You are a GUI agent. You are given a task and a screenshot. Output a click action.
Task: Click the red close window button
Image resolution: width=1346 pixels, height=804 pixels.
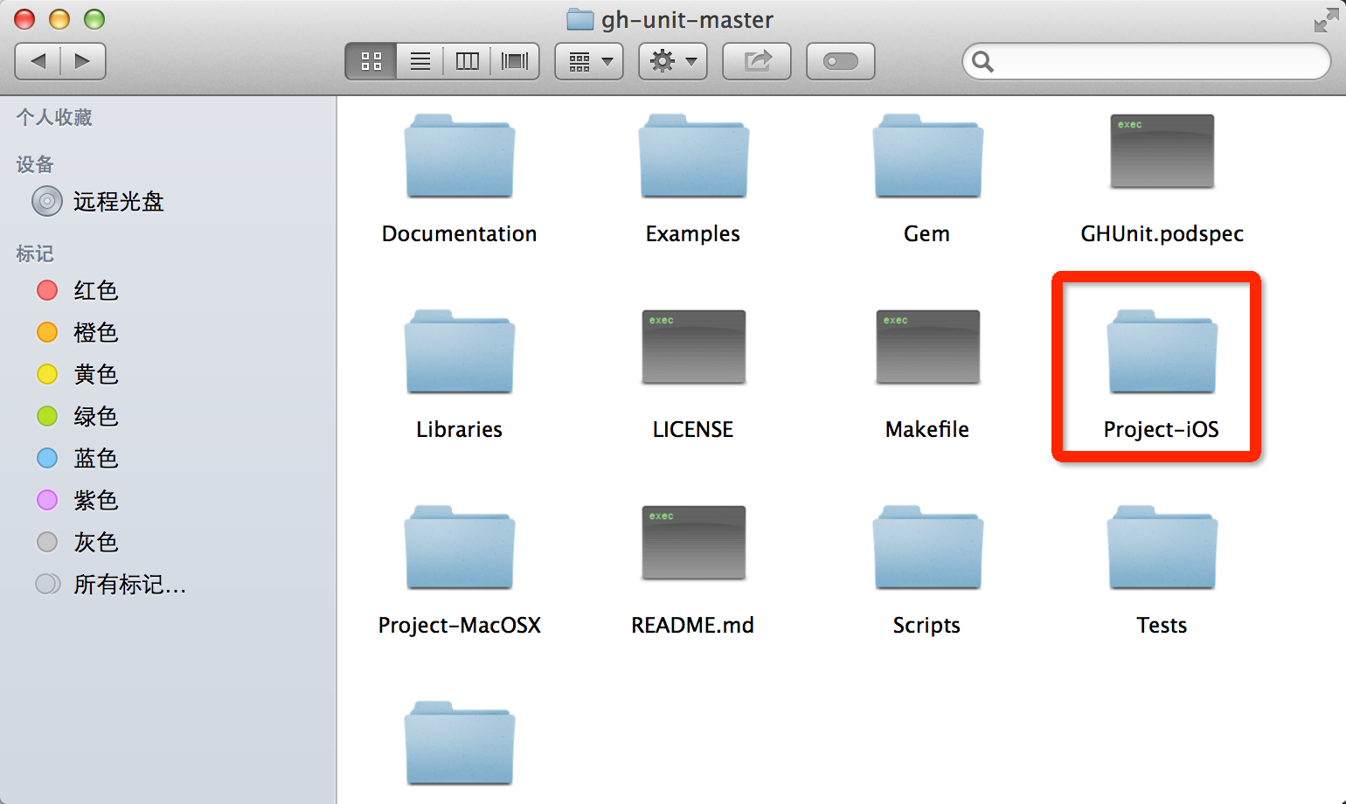pos(24,19)
